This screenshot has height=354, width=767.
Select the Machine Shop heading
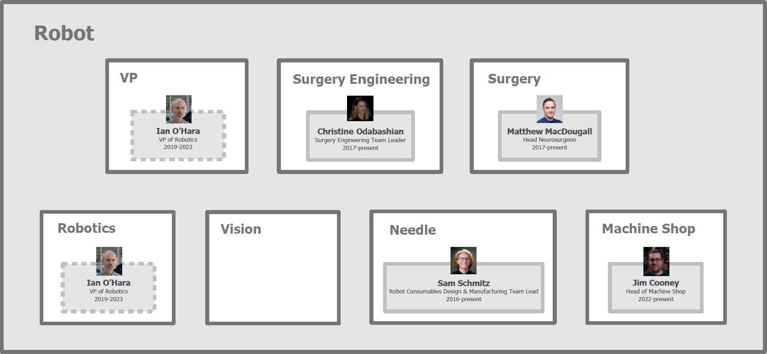click(x=648, y=229)
